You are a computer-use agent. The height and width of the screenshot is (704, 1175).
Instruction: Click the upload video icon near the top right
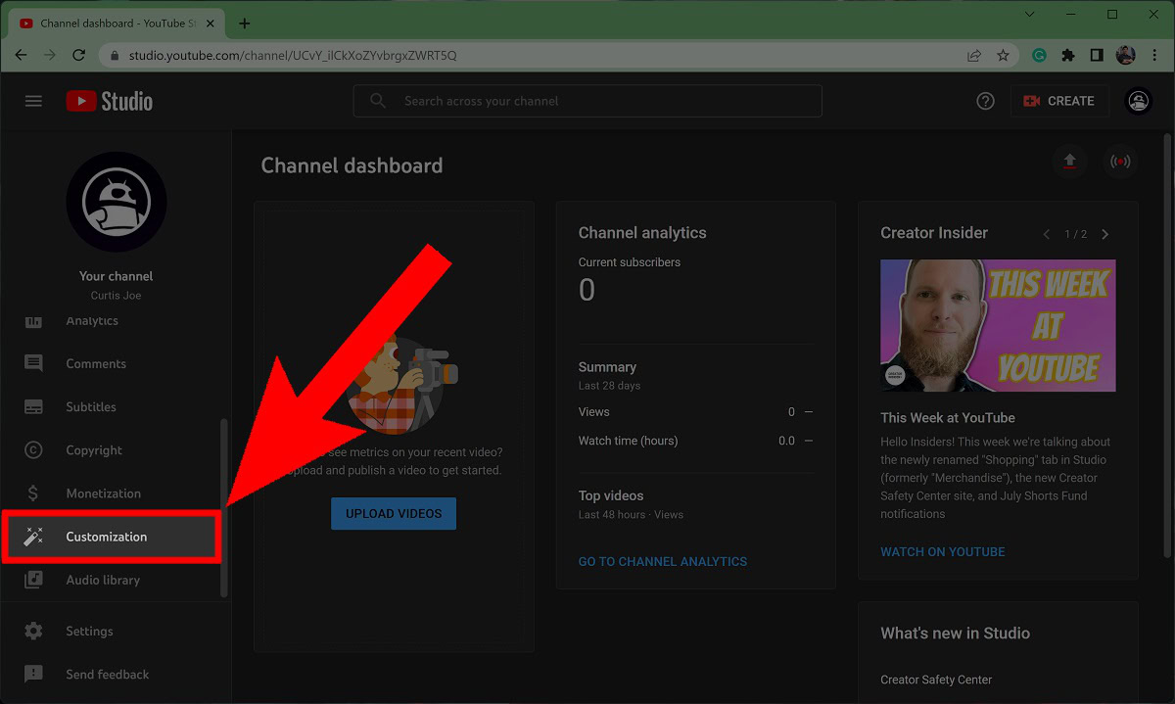coord(1069,161)
